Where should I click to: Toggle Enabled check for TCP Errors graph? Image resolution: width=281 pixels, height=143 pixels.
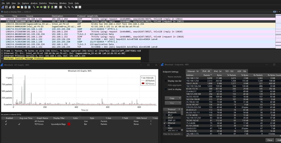pyautogui.click(x=6, y=124)
